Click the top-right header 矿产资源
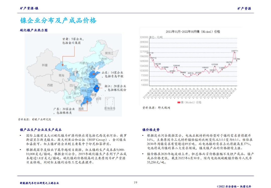The width and height of the screenshot is (271, 188). click(x=244, y=9)
